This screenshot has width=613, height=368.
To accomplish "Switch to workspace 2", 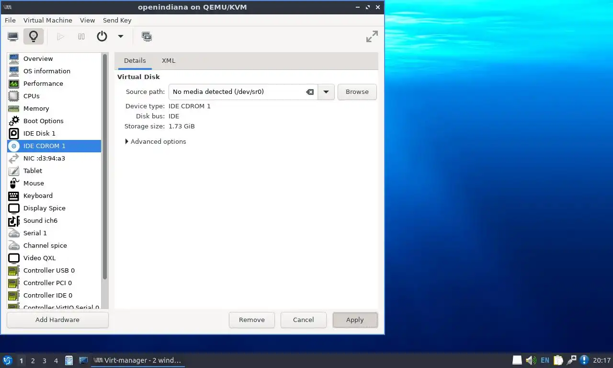I will 33,361.
